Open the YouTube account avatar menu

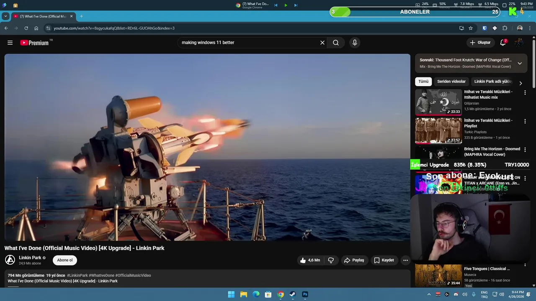click(x=519, y=43)
